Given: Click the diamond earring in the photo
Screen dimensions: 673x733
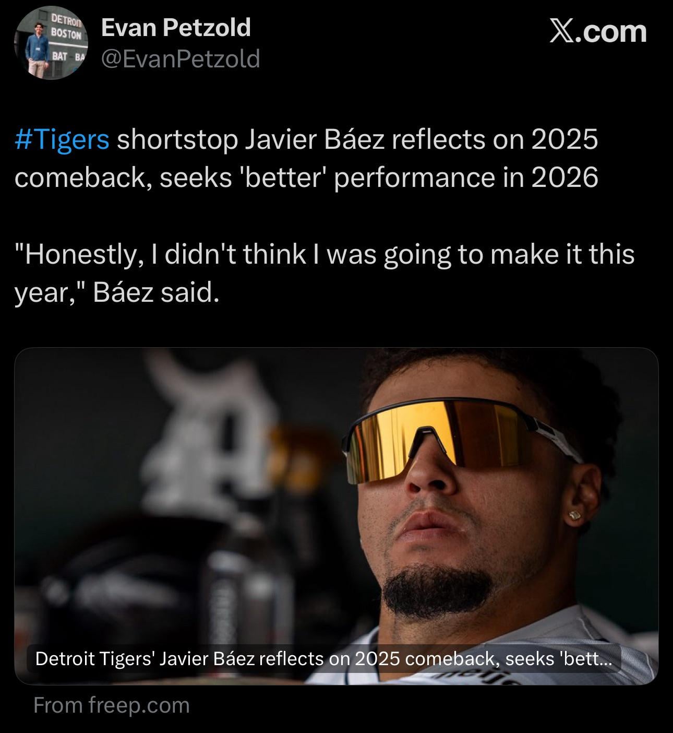Looking at the screenshot, I should click(575, 515).
